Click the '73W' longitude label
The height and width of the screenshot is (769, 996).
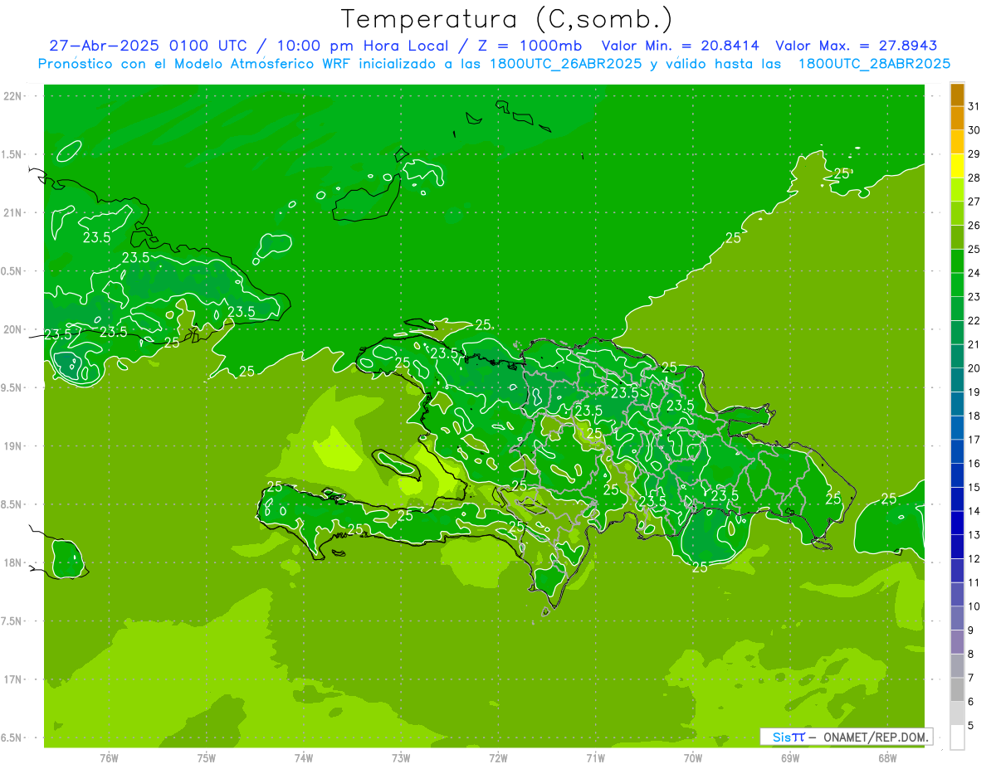point(401,758)
